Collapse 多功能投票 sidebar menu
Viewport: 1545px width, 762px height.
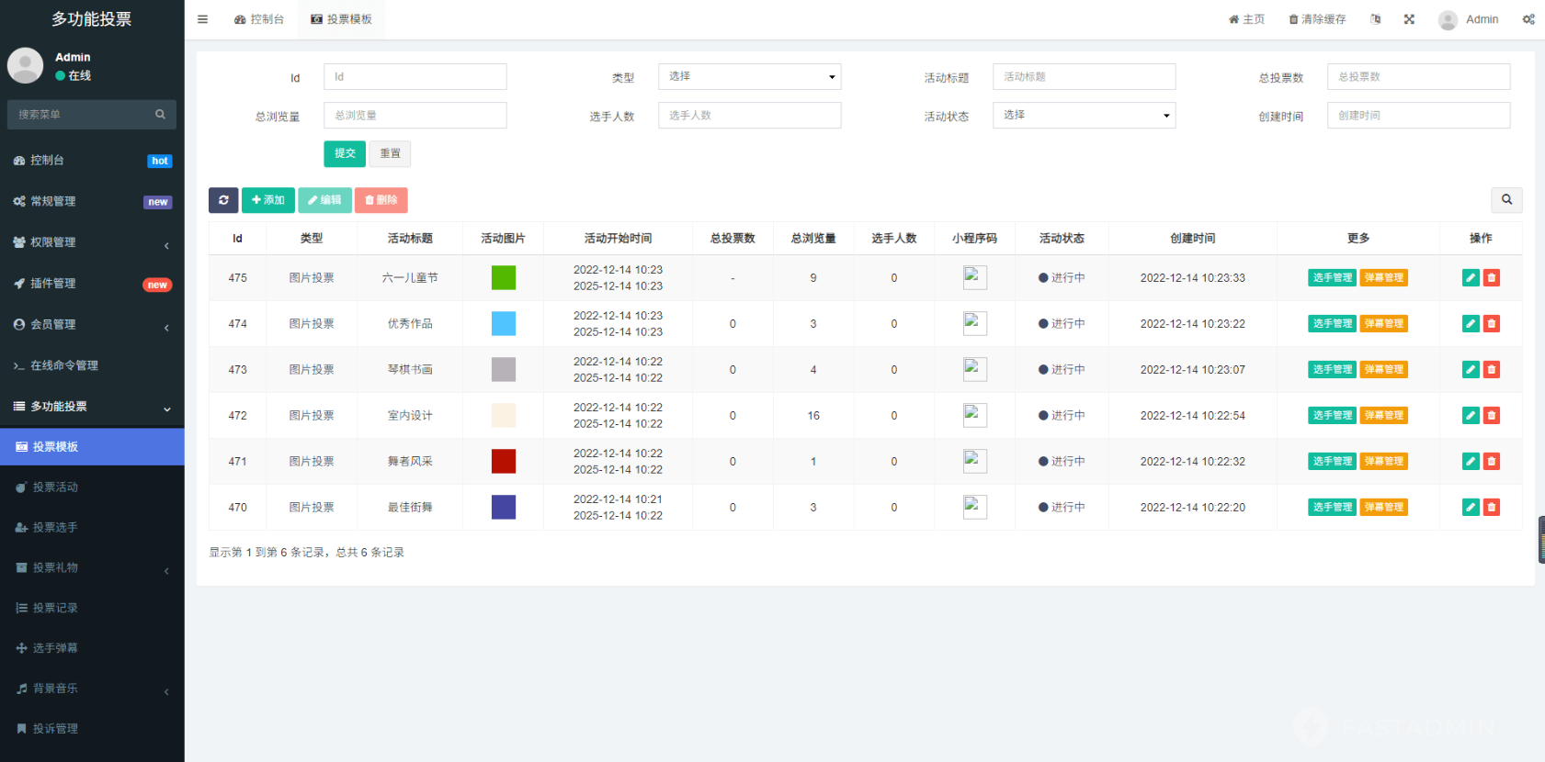click(x=92, y=407)
